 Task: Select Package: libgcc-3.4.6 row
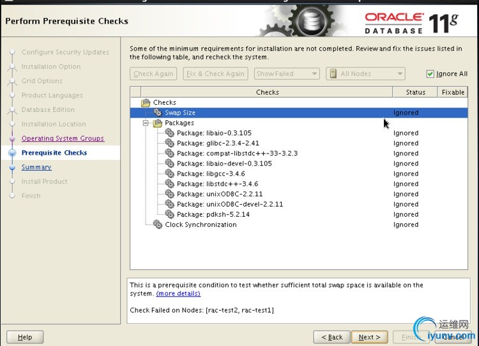pyautogui.click(x=299, y=173)
